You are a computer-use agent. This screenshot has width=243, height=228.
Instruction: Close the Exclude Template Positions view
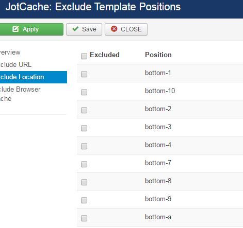126,29
